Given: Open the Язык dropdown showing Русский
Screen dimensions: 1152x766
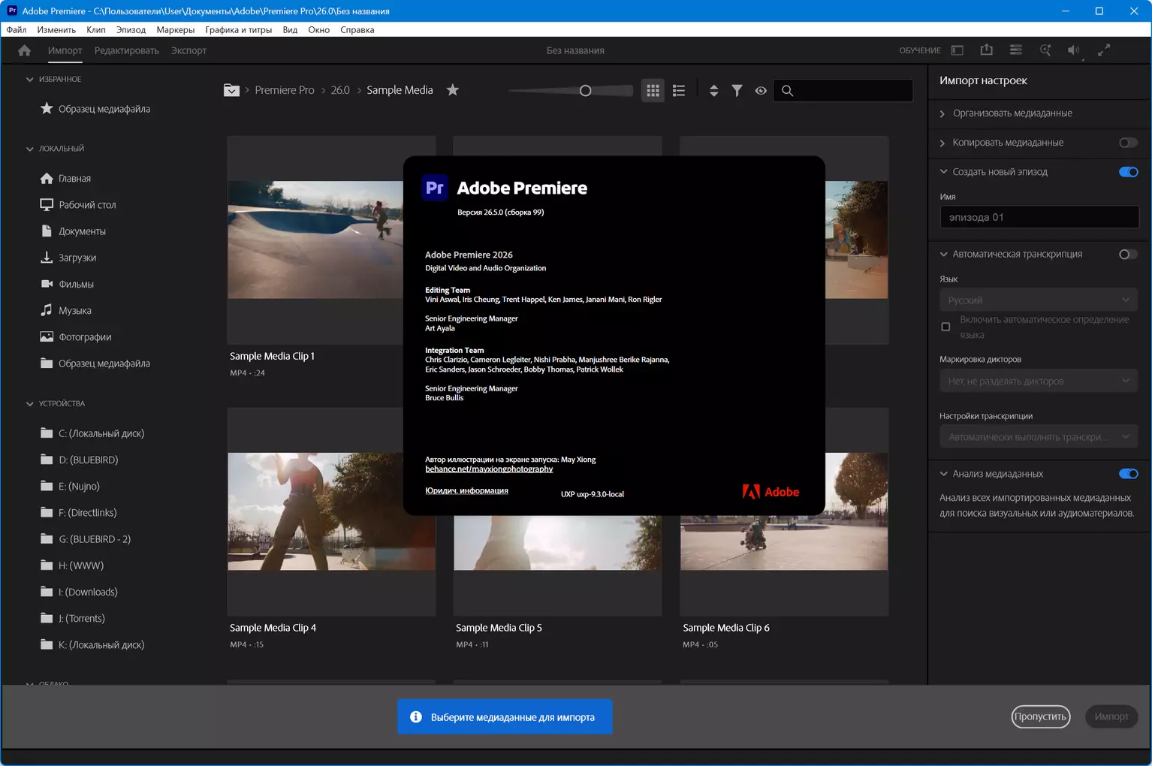Looking at the screenshot, I should click(1039, 300).
